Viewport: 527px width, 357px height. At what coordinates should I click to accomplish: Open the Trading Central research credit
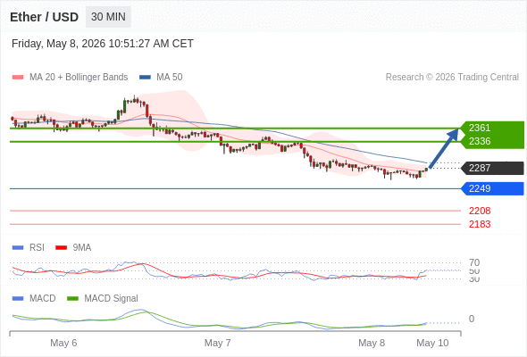tap(452, 78)
